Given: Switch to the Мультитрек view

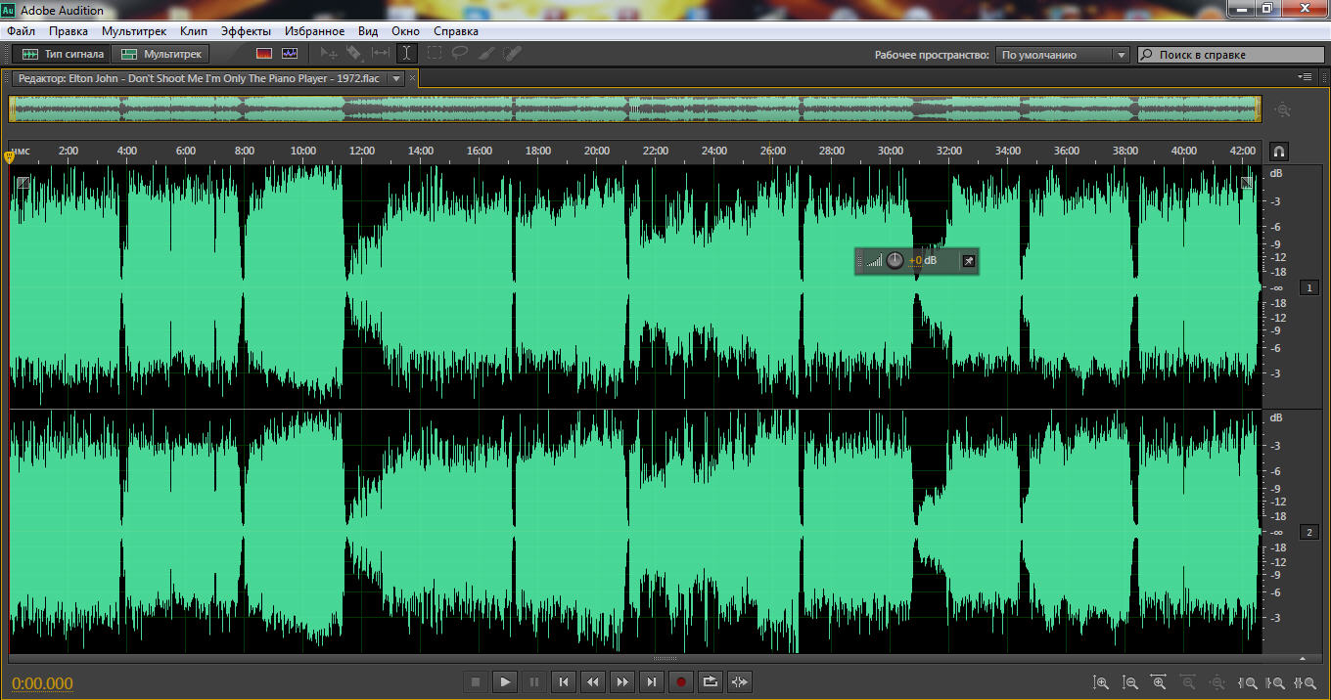Looking at the screenshot, I should pyautogui.click(x=162, y=54).
